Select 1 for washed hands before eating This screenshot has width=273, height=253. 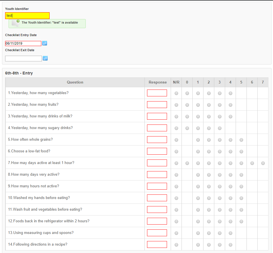198,198
